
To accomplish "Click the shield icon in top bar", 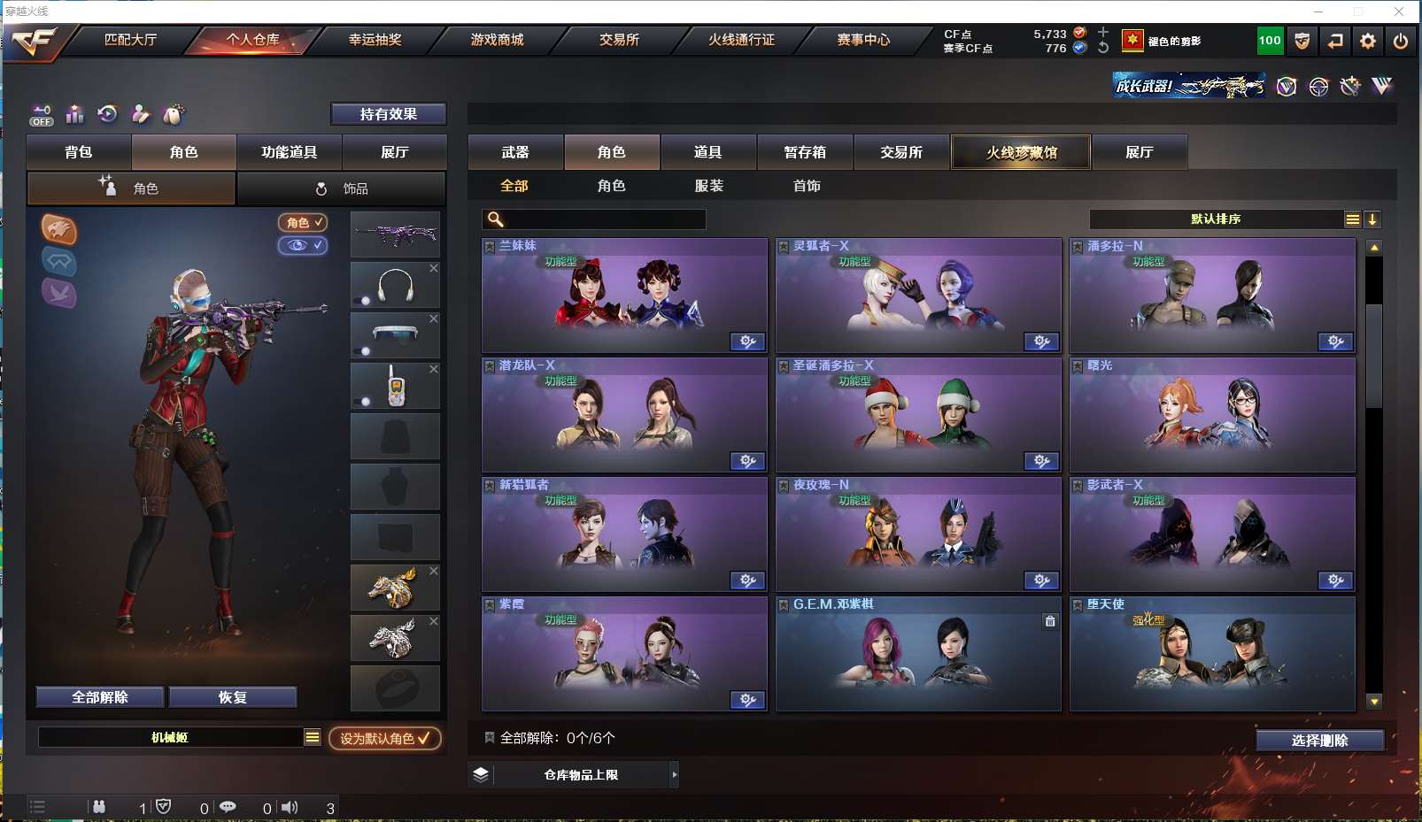I will (x=1302, y=41).
